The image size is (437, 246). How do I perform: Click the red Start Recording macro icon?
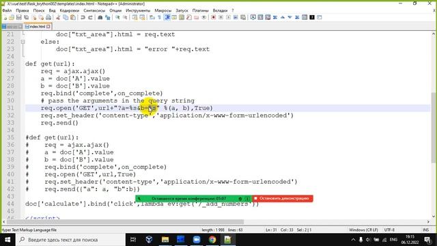tap(213, 17)
